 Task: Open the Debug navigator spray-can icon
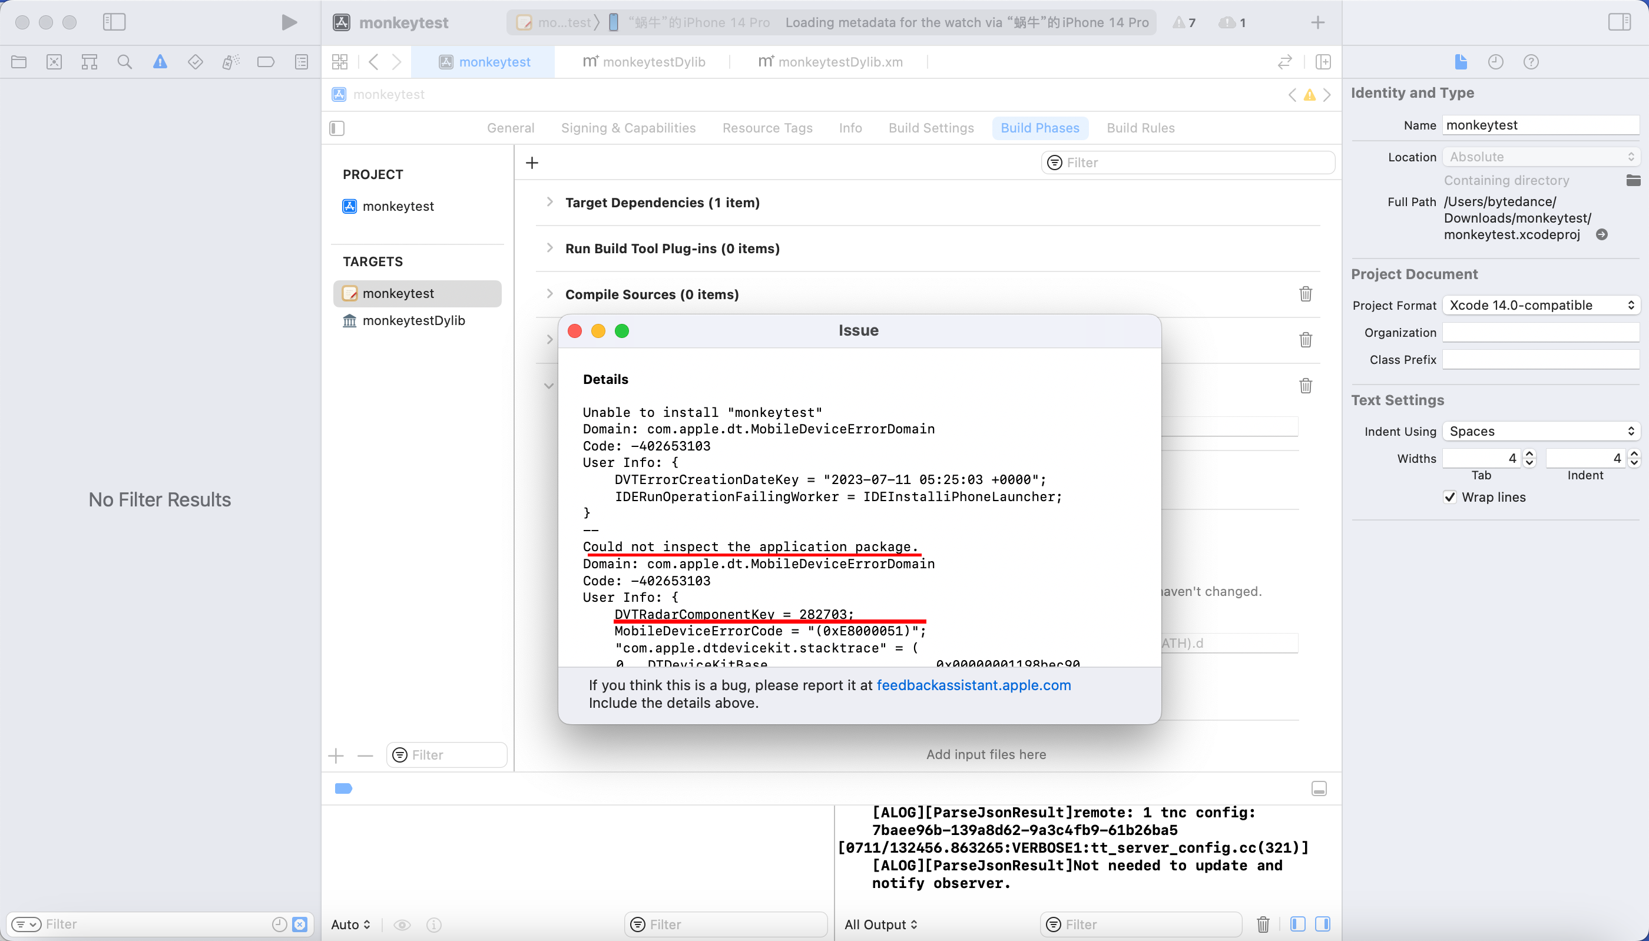point(231,61)
